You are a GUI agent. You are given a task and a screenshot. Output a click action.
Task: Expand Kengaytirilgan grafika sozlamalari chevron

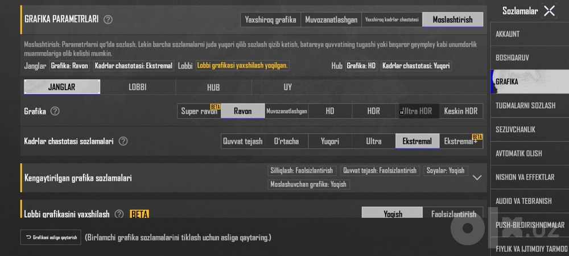(477, 177)
